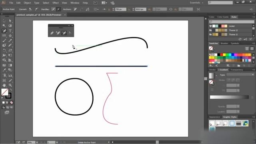The width and height of the screenshot is (256, 144).
Task: Open the Align options dropdown in control bar
Action: [96, 9]
